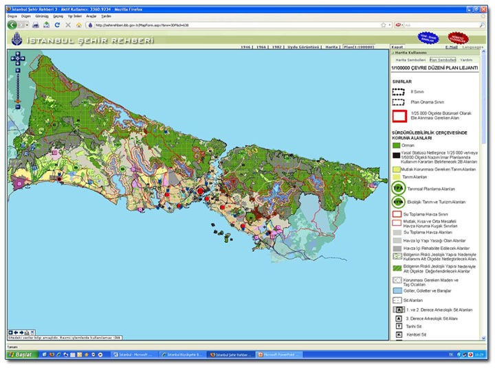Click the map pan direction control
Image resolution: width=495 pixels, height=368 pixels.
click(x=18, y=58)
